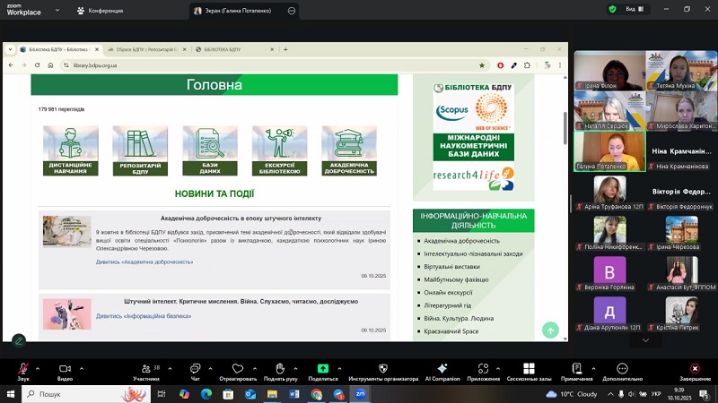Click Репозитарій БДПУ library tile

point(140,150)
